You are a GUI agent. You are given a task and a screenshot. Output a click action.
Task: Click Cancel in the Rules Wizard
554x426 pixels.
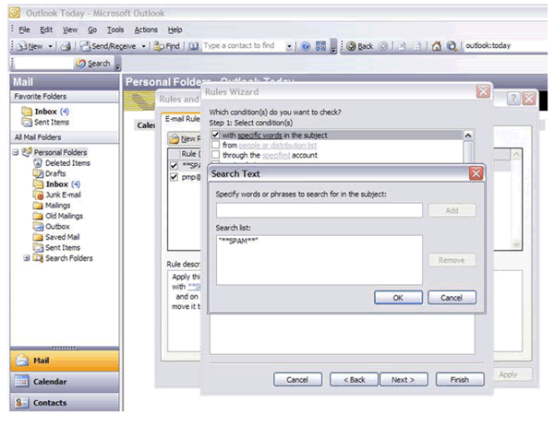pos(297,380)
